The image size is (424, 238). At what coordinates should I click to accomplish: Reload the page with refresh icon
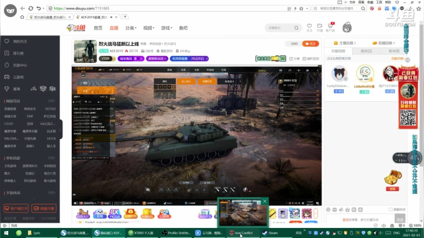31,8
